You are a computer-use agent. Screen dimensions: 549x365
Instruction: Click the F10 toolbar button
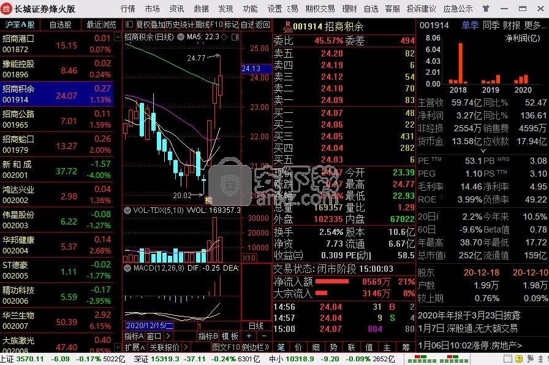[216, 25]
